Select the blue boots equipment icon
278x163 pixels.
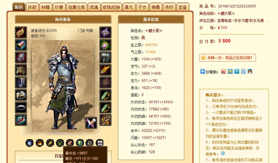point(21,82)
